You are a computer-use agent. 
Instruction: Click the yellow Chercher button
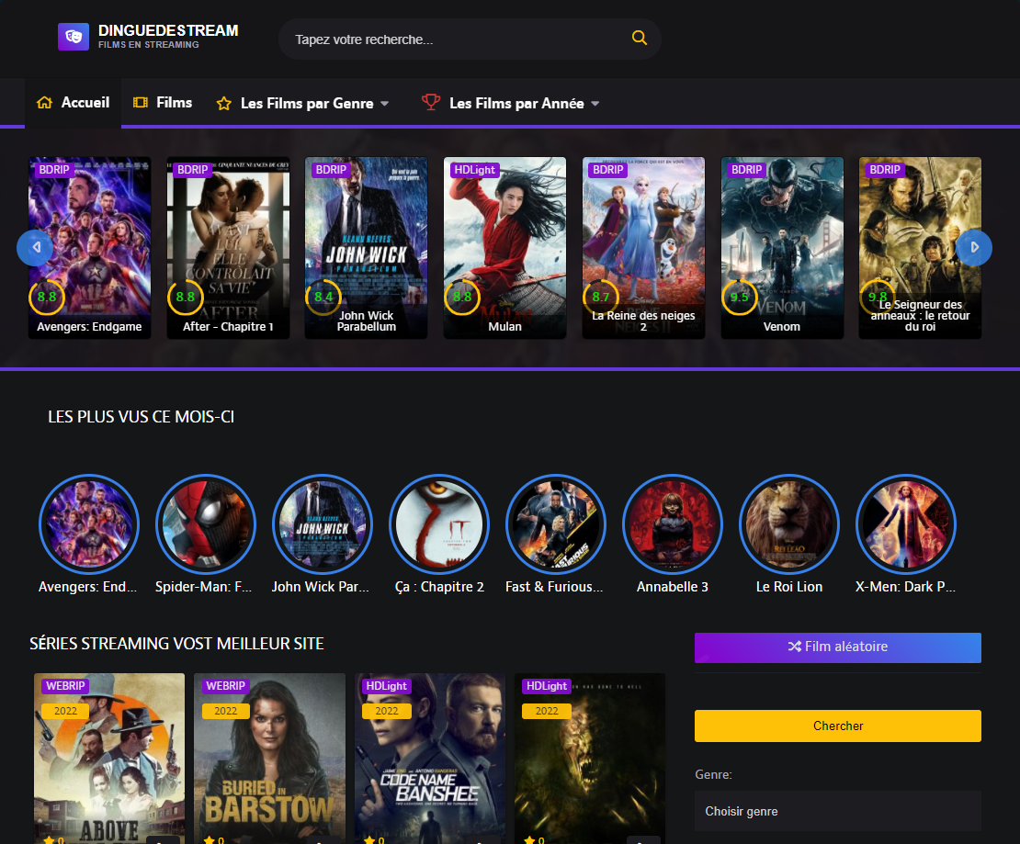pyautogui.click(x=838, y=726)
